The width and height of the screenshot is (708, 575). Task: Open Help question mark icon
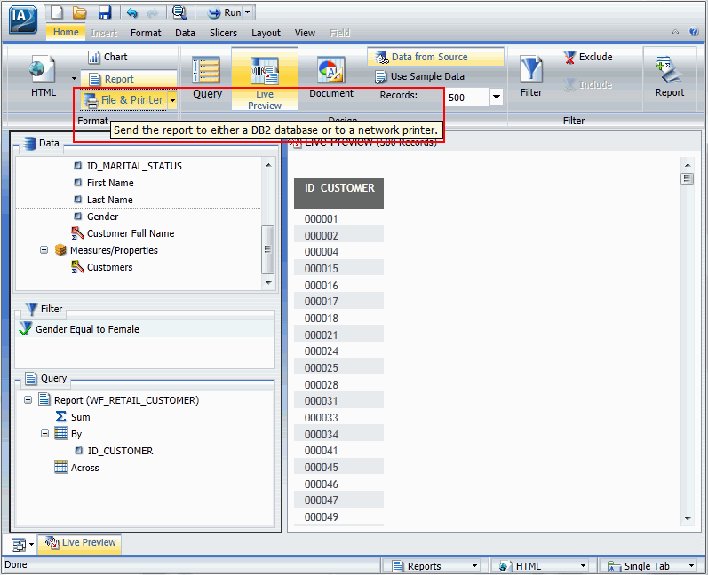click(694, 32)
